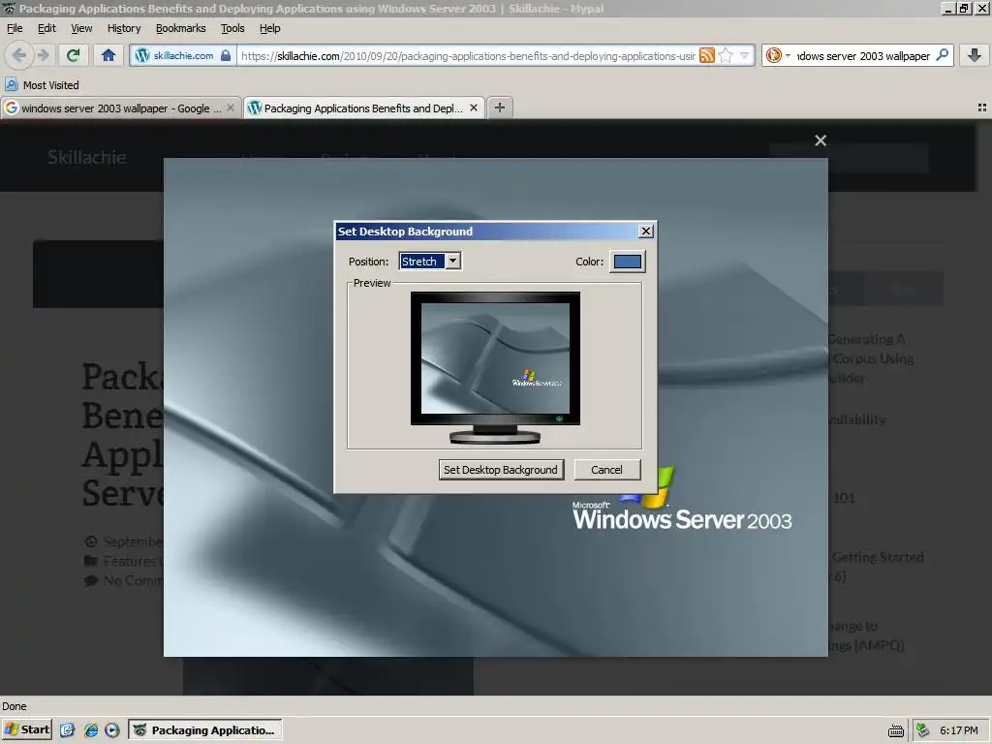Cancel the Set Desktop Background dialog
This screenshot has height=744, width=992.
(x=606, y=470)
